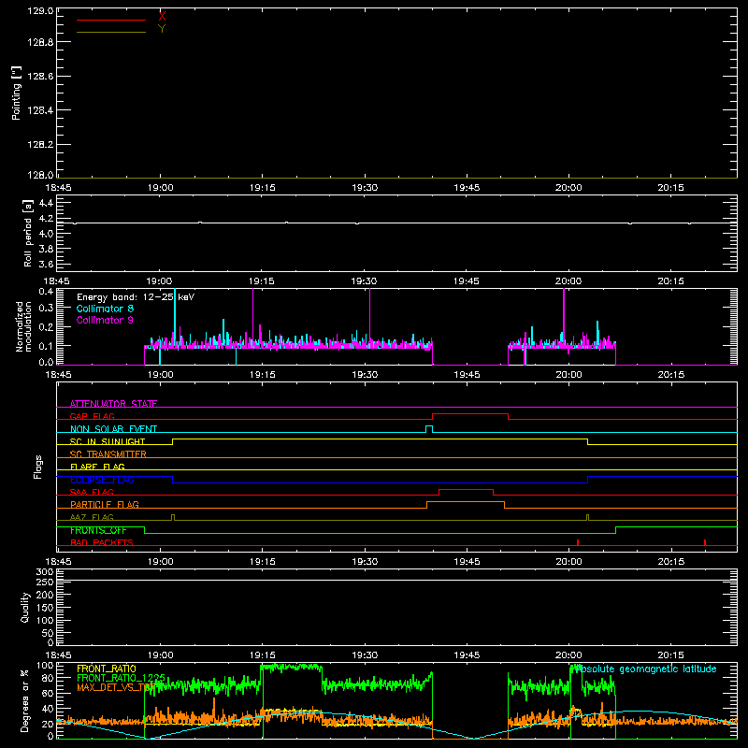This screenshot has height=748, width=748.
Task: Click the green FRONT_RATIO_1225 legend label
Action: 122,678
